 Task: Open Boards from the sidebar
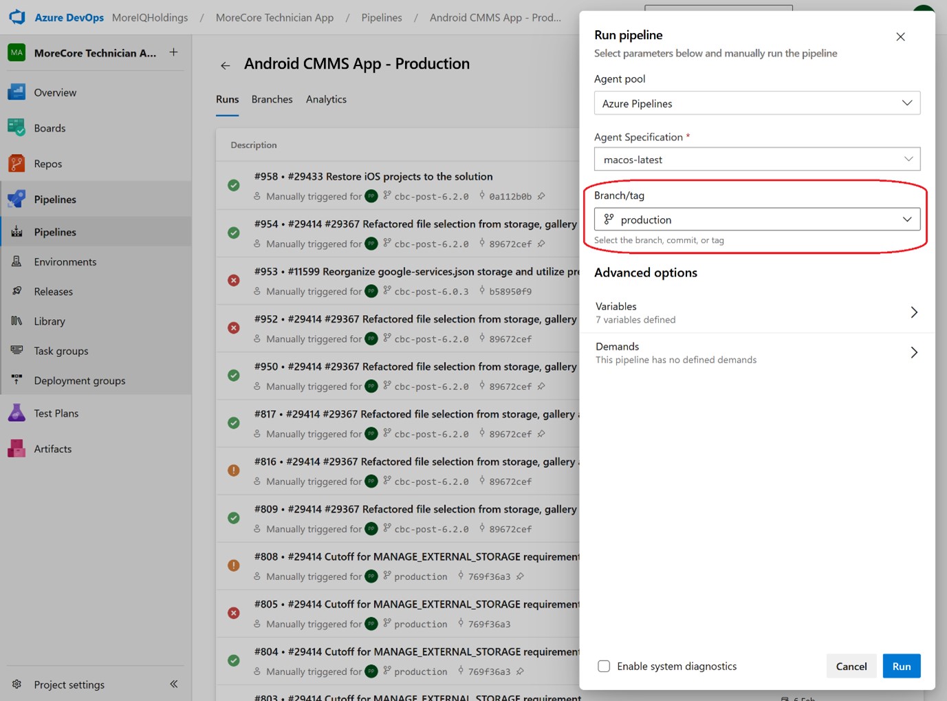(50, 129)
